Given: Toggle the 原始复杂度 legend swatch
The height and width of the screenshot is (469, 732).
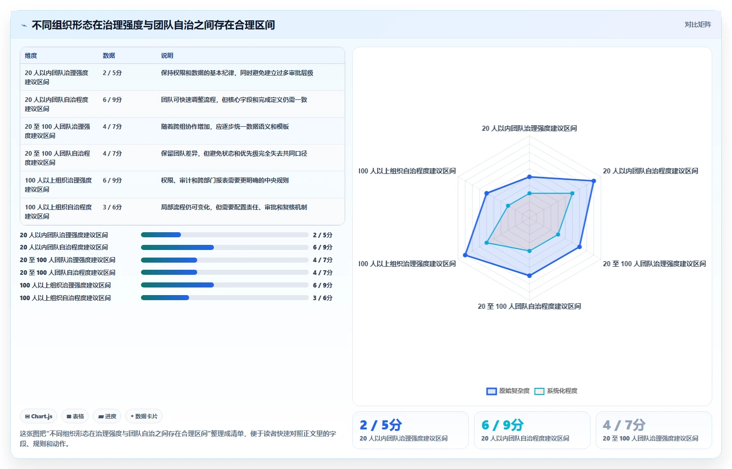Looking at the screenshot, I should pyautogui.click(x=491, y=391).
